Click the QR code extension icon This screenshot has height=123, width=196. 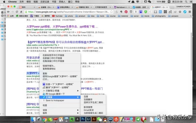tap(165, 12)
